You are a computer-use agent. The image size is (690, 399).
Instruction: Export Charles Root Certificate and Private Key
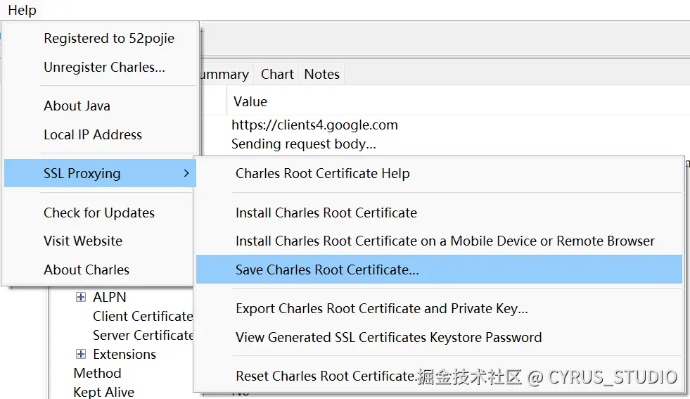tap(381, 308)
